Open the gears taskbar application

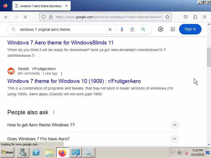click(x=89, y=152)
